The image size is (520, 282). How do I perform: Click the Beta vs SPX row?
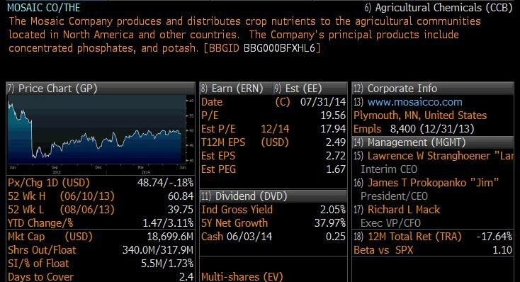(x=433, y=250)
